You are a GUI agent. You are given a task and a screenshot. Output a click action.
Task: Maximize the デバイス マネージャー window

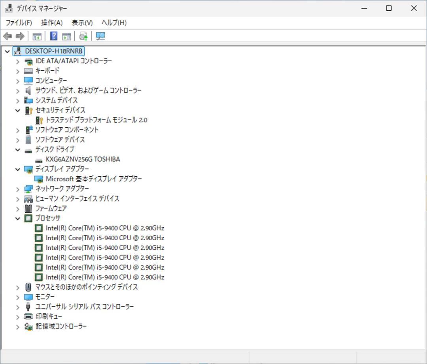click(x=389, y=8)
